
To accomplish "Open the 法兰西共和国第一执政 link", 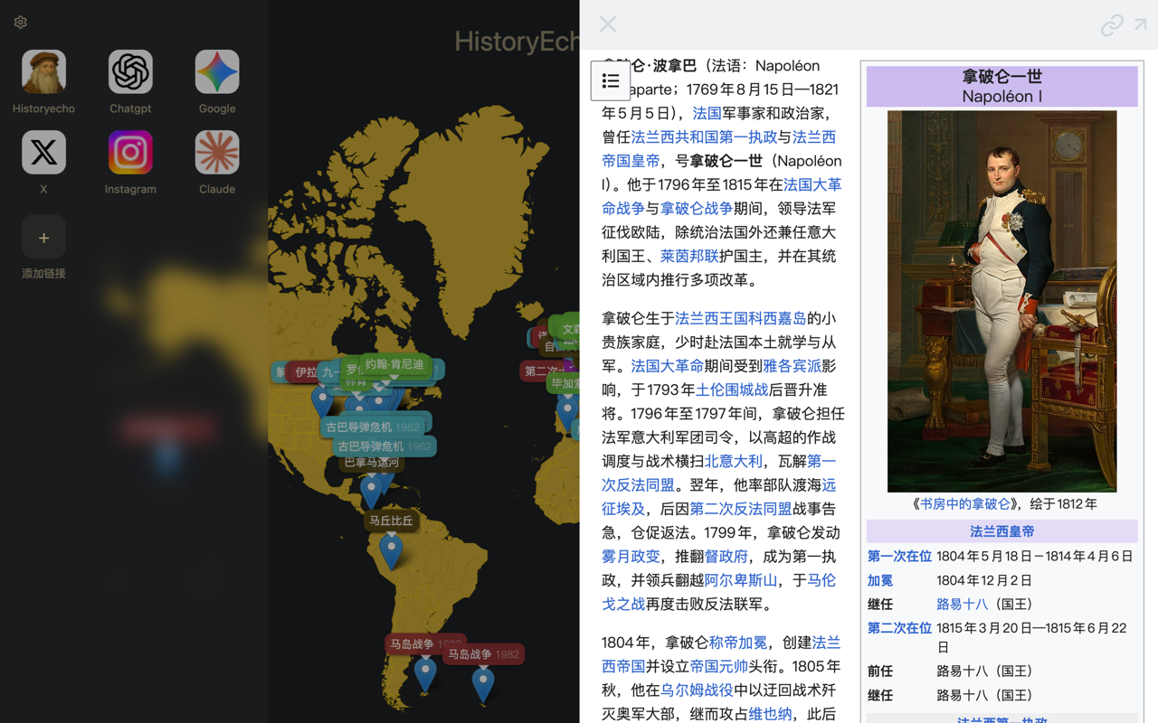I will click(705, 136).
